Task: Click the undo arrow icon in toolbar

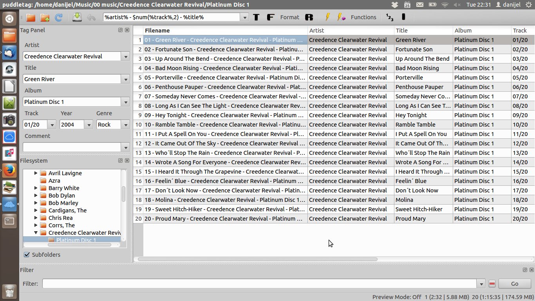Action: (91, 18)
